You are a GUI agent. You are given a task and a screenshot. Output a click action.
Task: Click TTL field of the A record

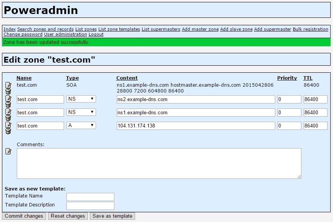(315, 126)
